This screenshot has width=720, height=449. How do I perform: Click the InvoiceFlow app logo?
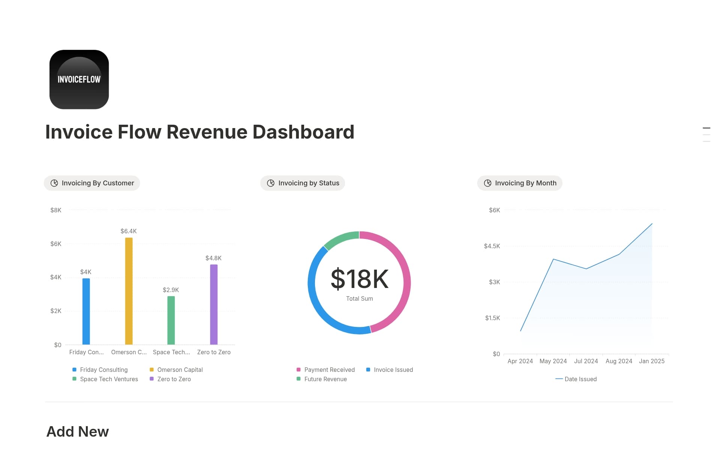coord(79,79)
